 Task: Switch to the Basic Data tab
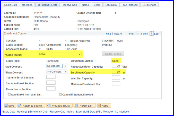pos(11,5)
